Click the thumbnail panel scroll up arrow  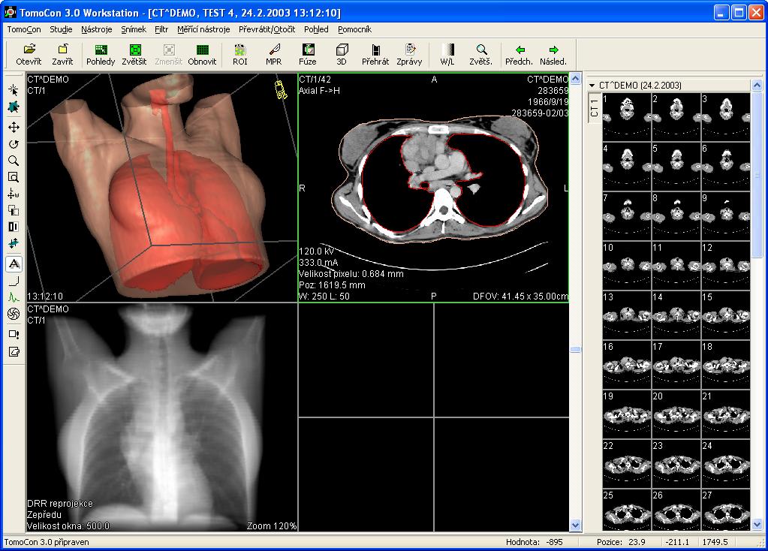pyautogui.click(x=757, y=86)
